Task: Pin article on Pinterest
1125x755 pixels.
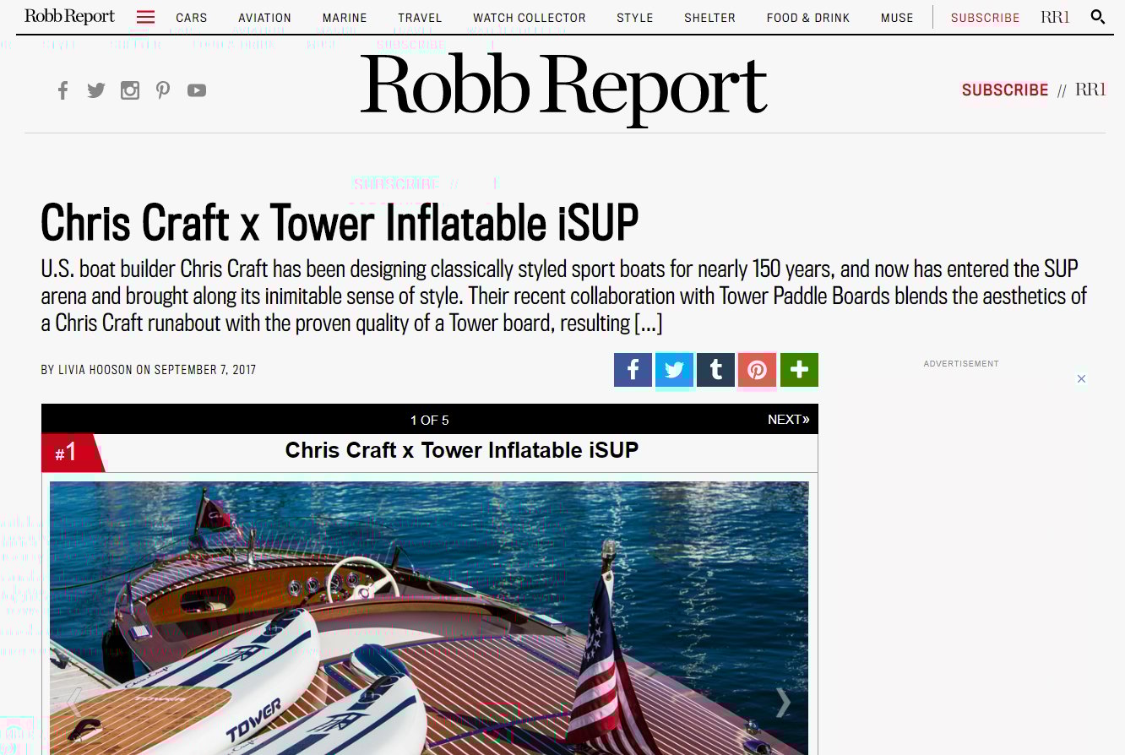Action: point(757,370)
